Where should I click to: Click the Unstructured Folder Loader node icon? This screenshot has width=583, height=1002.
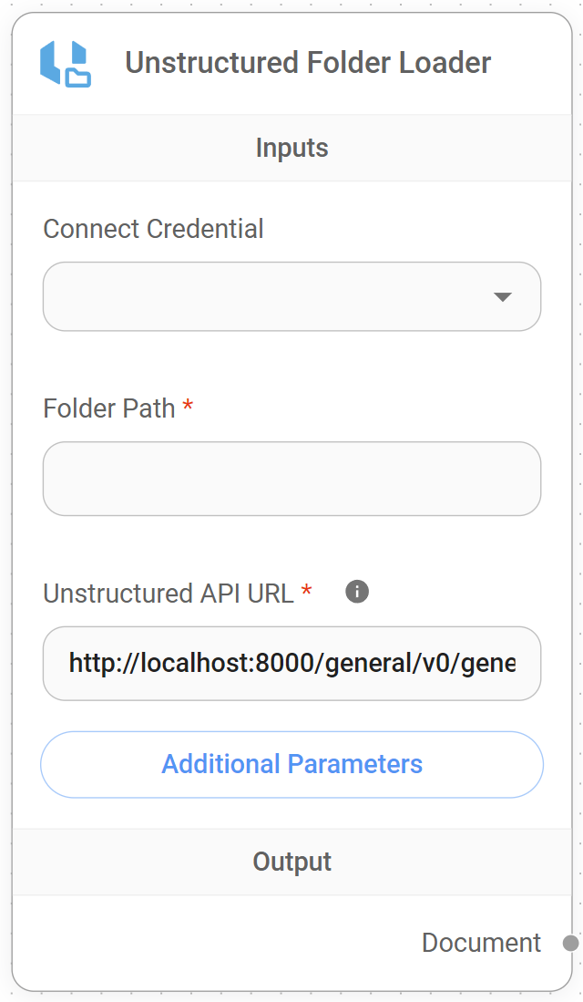61,62
